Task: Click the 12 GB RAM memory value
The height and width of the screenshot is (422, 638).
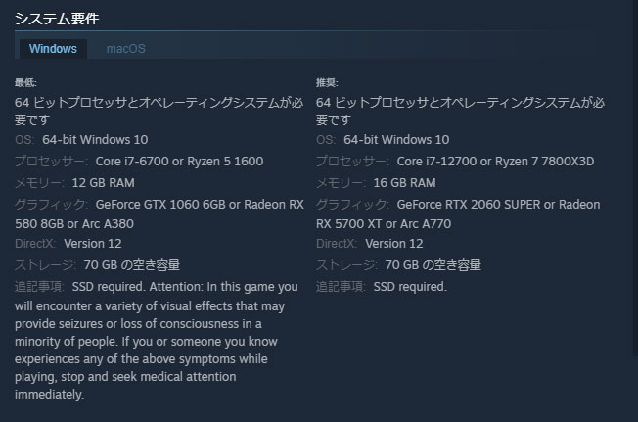Action: (x=104, y=183)
